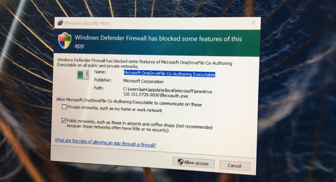
Task: Click the blocked features description paragraph
Action: pyautogui.click(x=144, y=63)
